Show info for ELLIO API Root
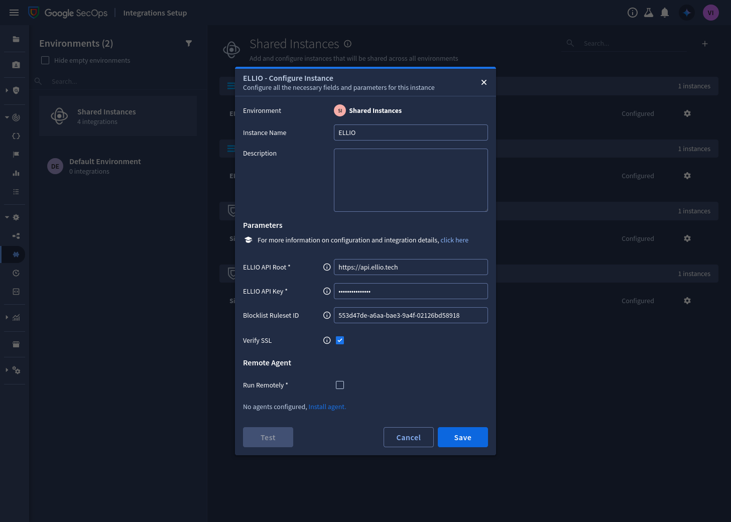Image resolution: width=731 pixels, height=522 pixels. tap(327, 267)
